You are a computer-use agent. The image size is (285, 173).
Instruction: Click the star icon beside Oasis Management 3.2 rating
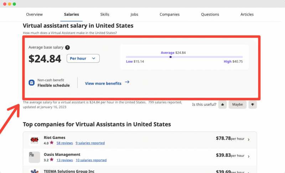(x=52, y=160)
